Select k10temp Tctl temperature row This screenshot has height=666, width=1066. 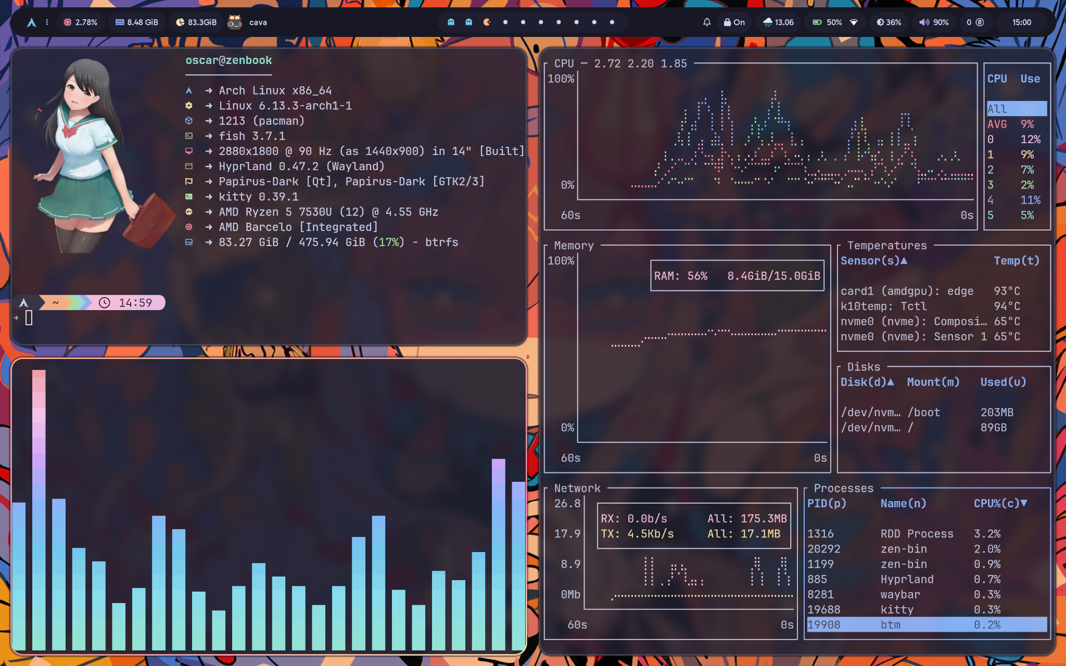(x=943, y=306)
